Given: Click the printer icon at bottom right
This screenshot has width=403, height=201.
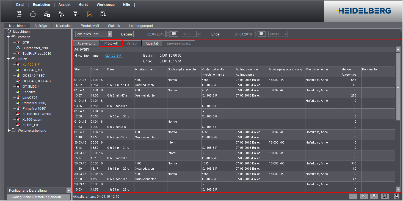Looking at the screenshot, I should tap(374, 196).
